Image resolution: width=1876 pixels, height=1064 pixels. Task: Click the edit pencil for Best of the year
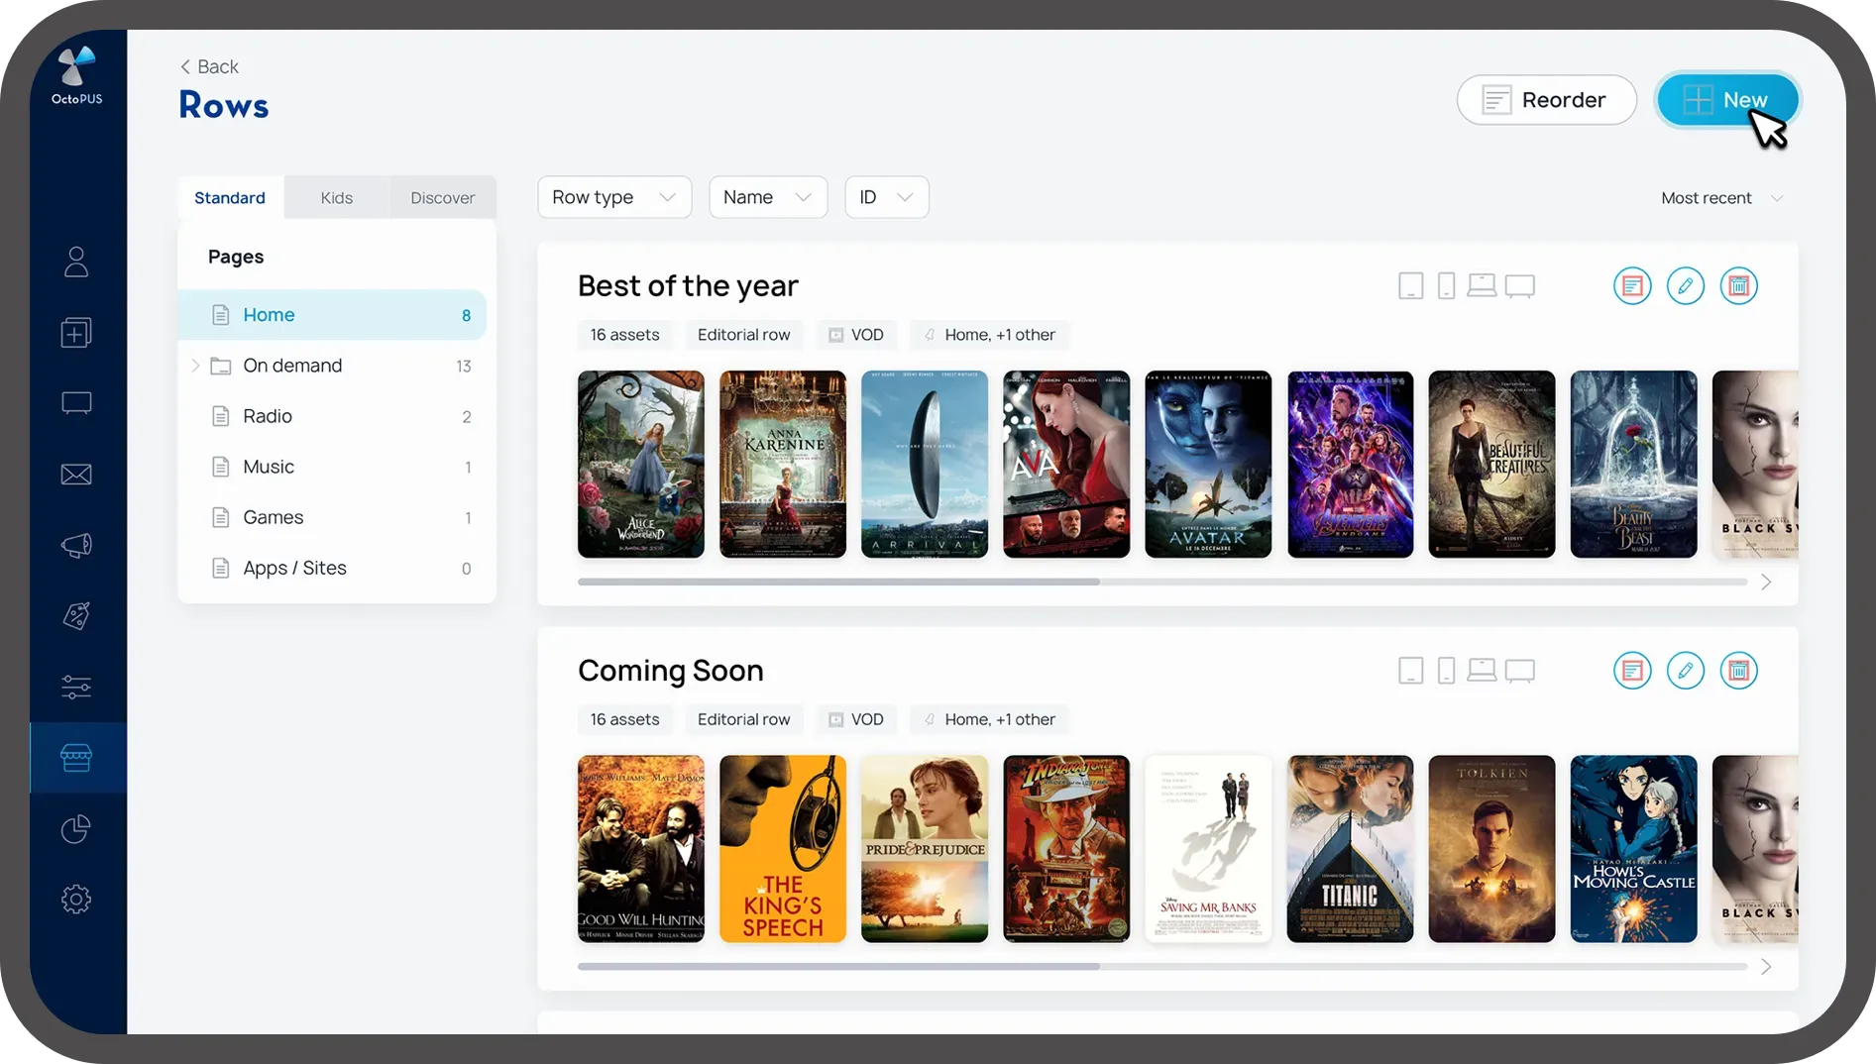click(x=1686, y=286)
